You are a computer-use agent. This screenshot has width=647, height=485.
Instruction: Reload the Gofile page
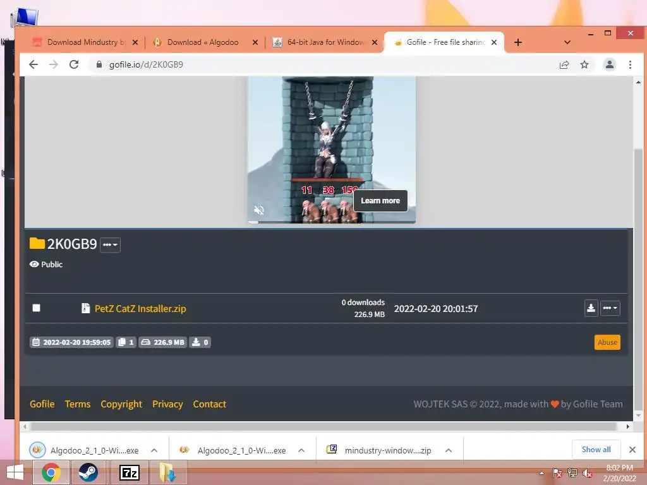(74, 64)
